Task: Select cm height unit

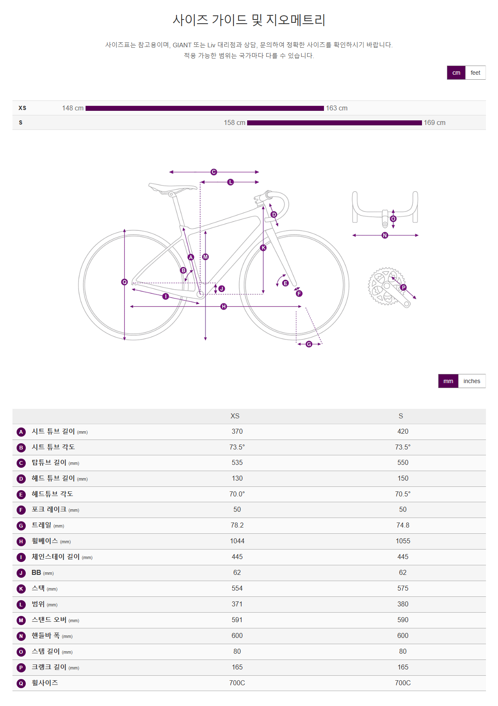Action: (456, 73)
